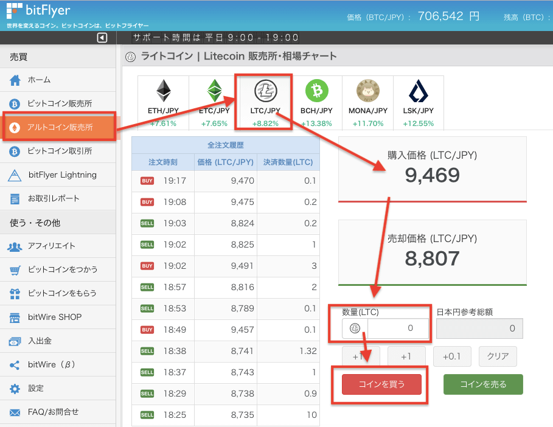Click the 使う・その他 sidebar section heading
This screenshot has width=553, height=427.
coord(35,223)
